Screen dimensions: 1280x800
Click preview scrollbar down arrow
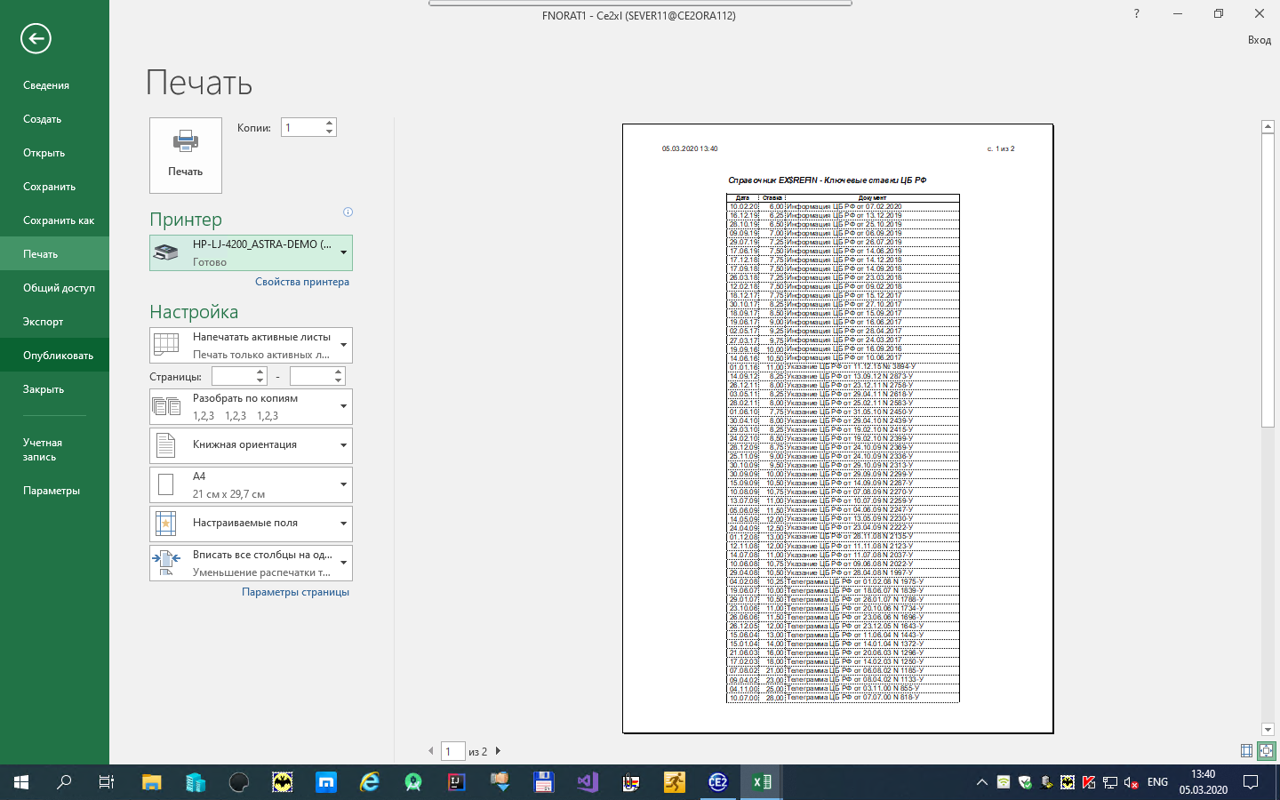pos(1268,730)
